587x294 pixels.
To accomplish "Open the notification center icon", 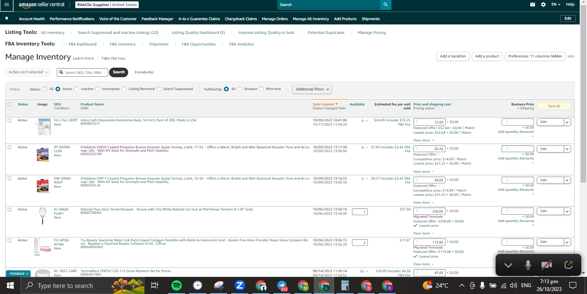I will [572, 285].
